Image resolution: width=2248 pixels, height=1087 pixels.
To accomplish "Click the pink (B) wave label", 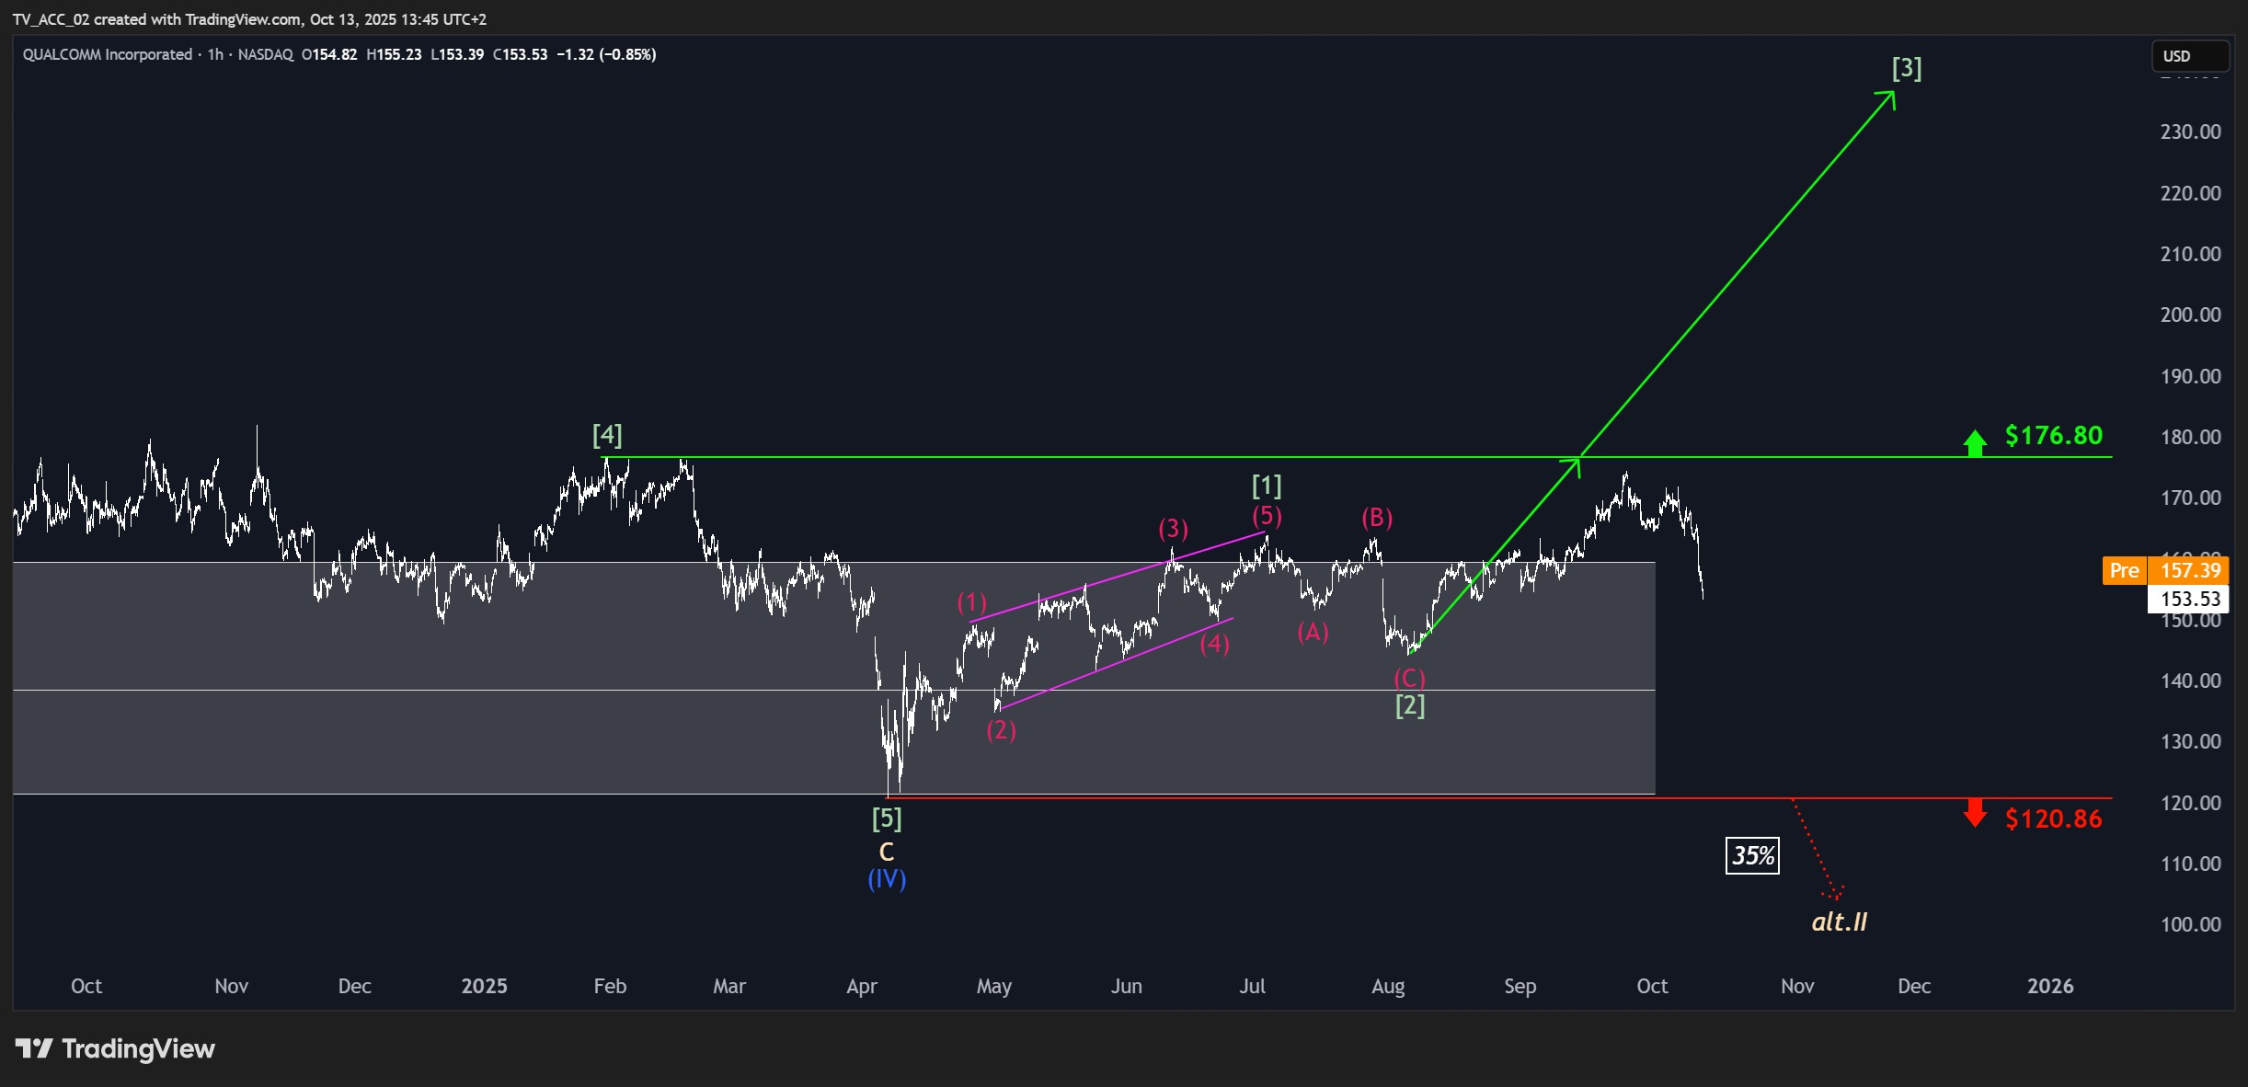I will [1377, 519].
